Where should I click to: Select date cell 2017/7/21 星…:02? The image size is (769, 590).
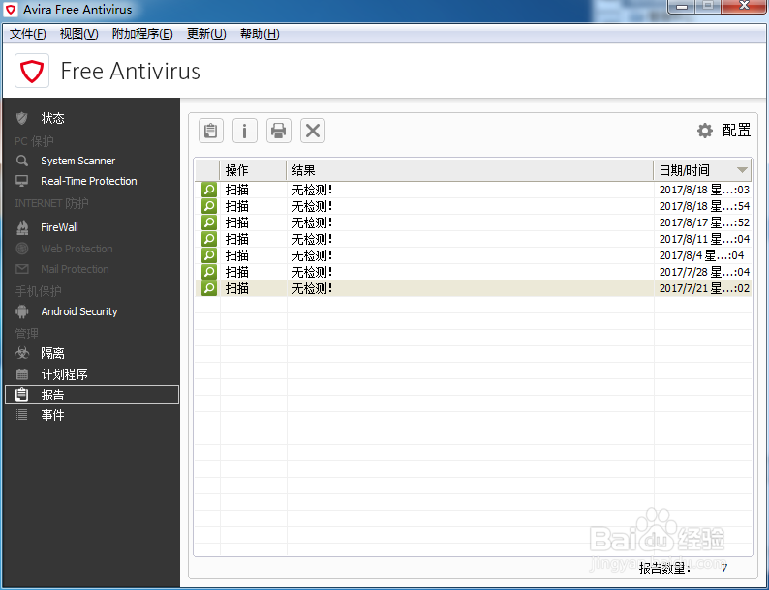click(x=704, y=288)
